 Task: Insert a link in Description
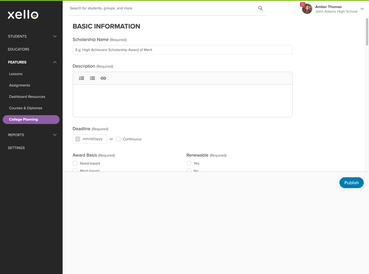click(x=103, y=78)
